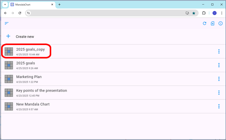Click the refresh list icon in app toolbar
The height and width of the screenshot is (140, 226).
coord(205,23)
